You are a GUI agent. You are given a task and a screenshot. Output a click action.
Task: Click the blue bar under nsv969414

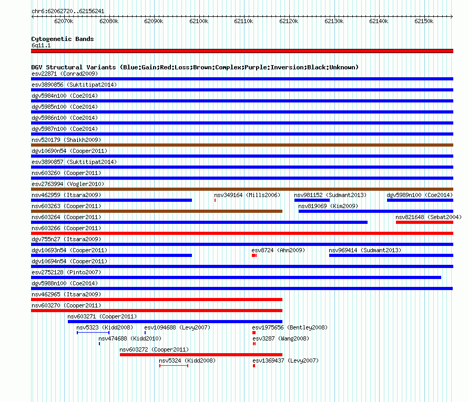tap(391, 255)
